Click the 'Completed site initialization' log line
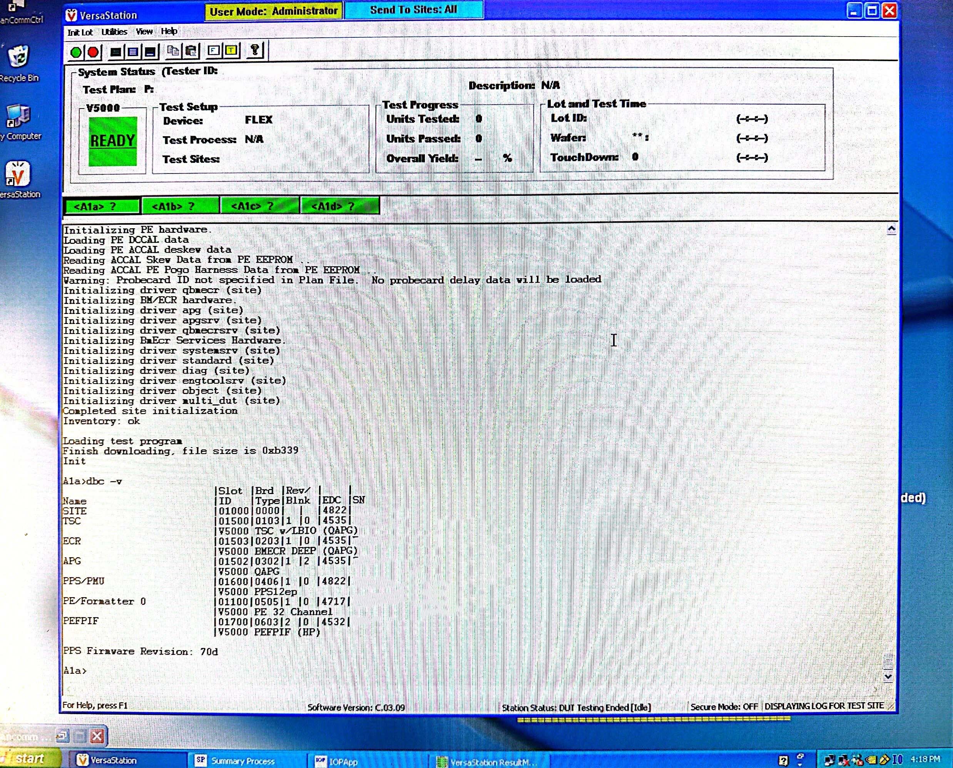Viewport: 953px width, 768px height. [150, 411]
